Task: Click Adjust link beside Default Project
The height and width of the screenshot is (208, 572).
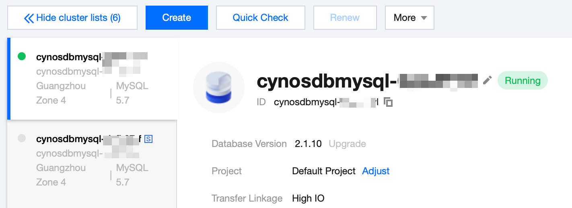Action: (376, 171)
